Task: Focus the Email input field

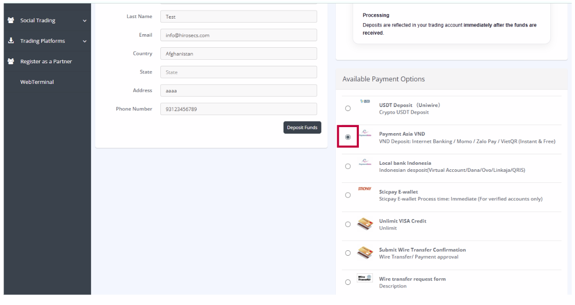Action: [238, 35]
